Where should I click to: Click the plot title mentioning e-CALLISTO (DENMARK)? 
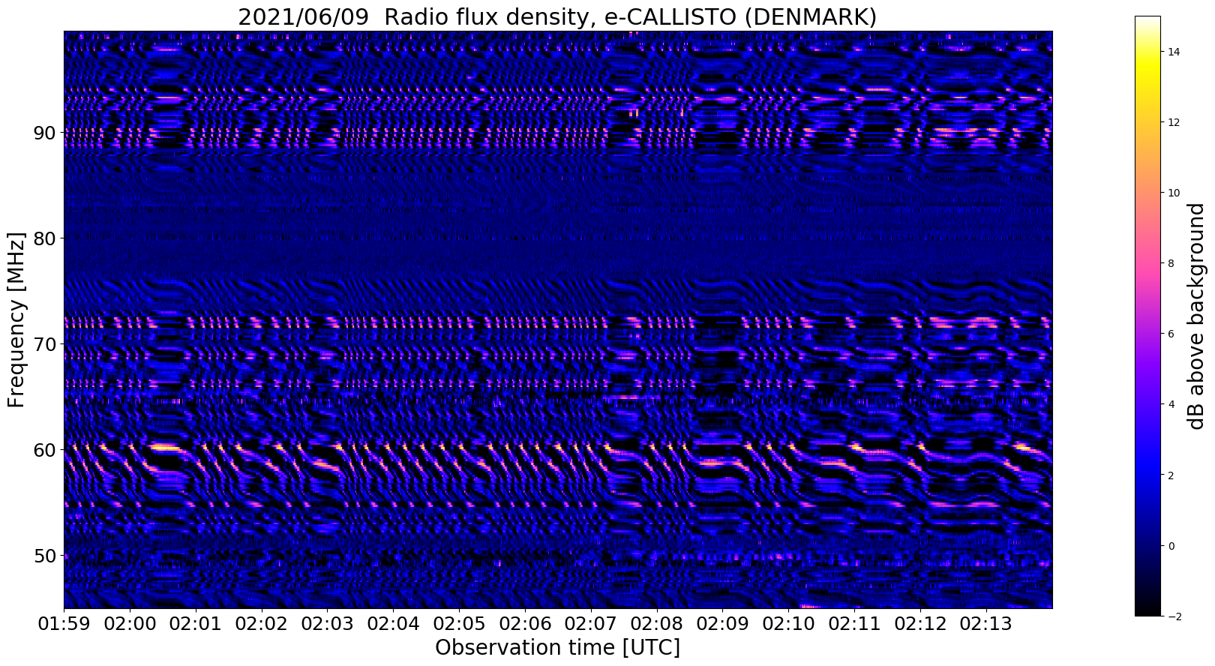pyautogui.click(x=557, y=16)
